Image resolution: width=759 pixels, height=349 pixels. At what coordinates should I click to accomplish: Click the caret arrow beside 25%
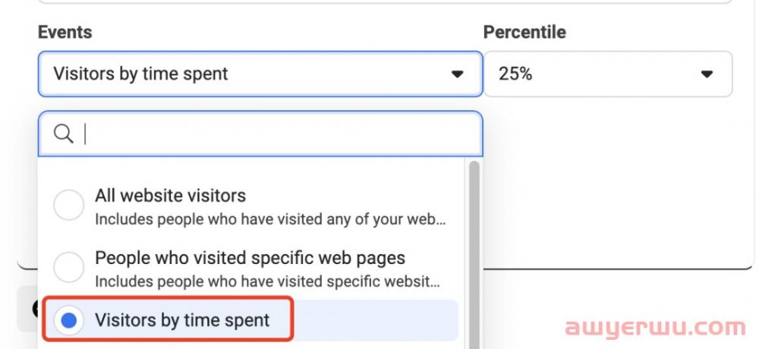707,74
